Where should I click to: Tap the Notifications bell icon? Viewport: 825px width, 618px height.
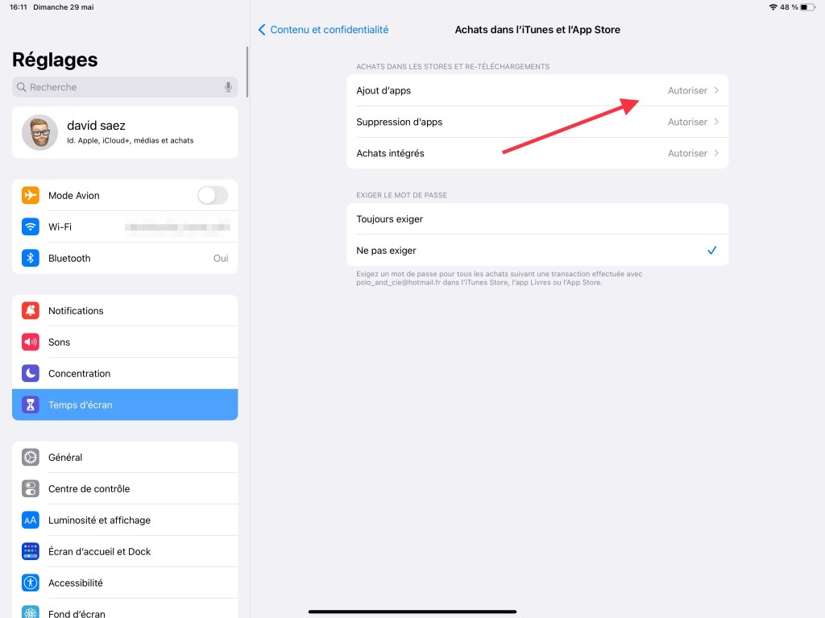(31, 311)
